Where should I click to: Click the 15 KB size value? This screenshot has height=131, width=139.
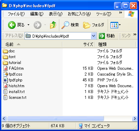tap(88, 68)
